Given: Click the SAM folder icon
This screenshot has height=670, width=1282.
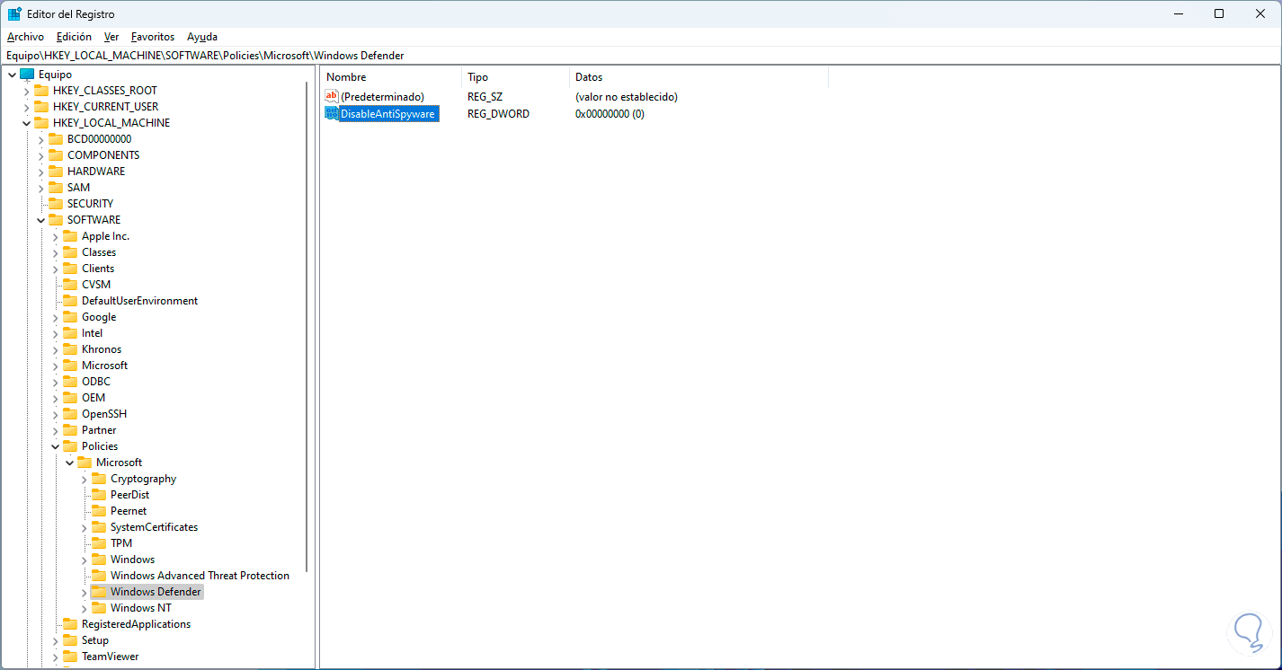Looking at the screenshot, I should tap(56, 188).
